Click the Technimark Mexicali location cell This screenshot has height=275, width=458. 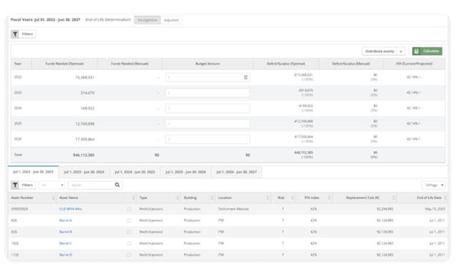coord(233,209)
